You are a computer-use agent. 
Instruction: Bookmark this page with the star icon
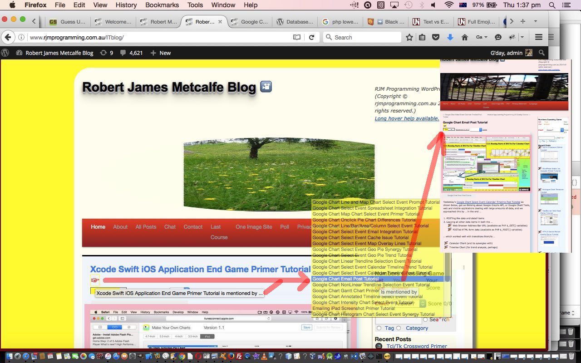(409, 37)
